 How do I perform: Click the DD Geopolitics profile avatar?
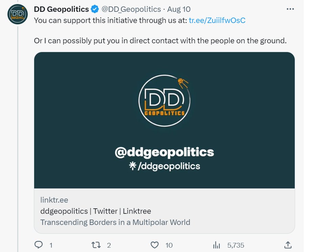tap(18, 14)
